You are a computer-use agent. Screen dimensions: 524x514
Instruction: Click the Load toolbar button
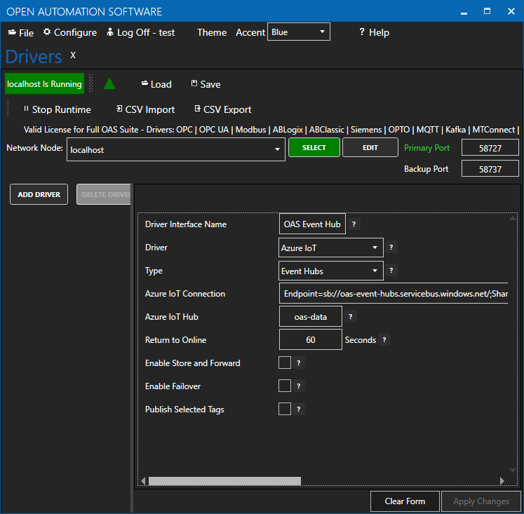point(156,84)
